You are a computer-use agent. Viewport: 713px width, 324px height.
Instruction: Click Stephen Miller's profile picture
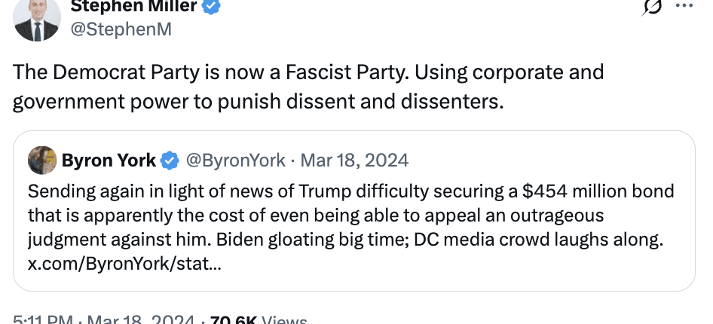click(x=36, y=19)
